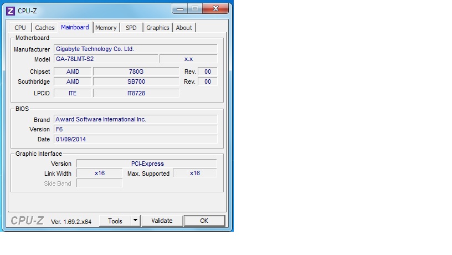Viewport: 452px width, 255px height.
Task: Click the Link Width value x16
Action: point(100,173)
